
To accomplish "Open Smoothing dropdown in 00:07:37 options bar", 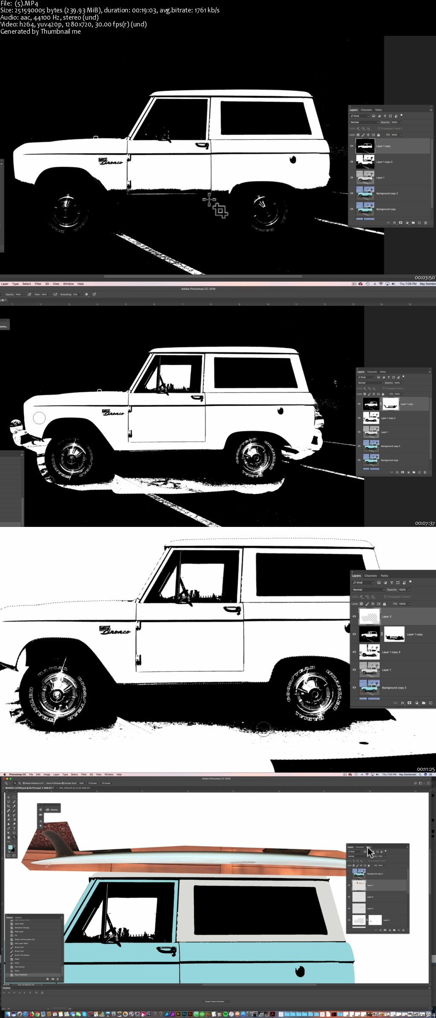I will [x=81, y=294].
